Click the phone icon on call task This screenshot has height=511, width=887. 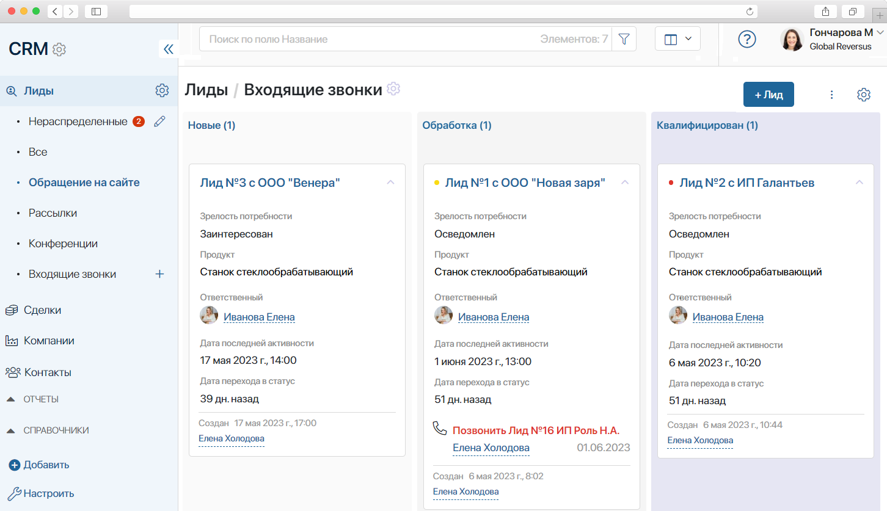[x=440, y=429]
